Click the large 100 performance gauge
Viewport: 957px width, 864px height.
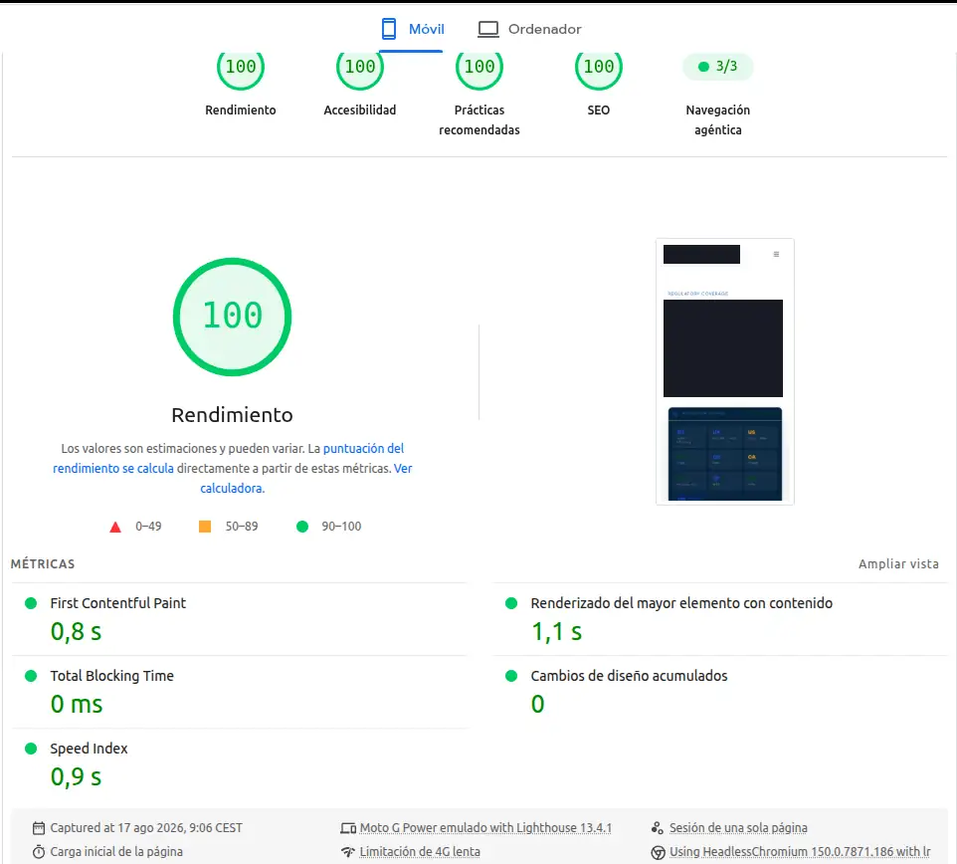[x=232, y=317]
